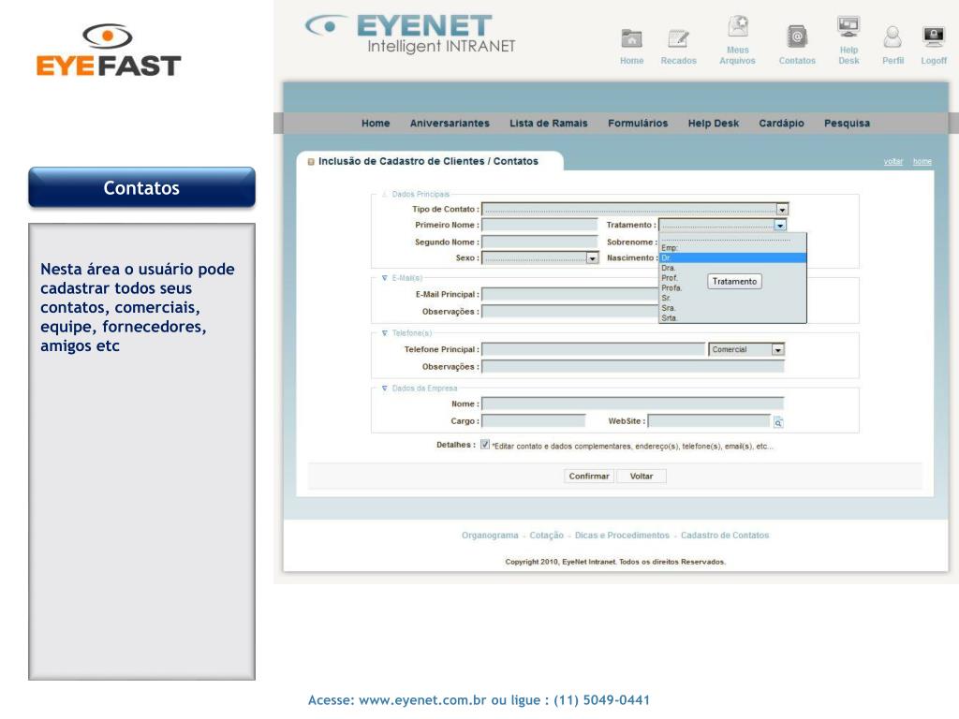Collapse the E-Mail(s) section
This screenshot has height=719, width=959.
(385, 278)
